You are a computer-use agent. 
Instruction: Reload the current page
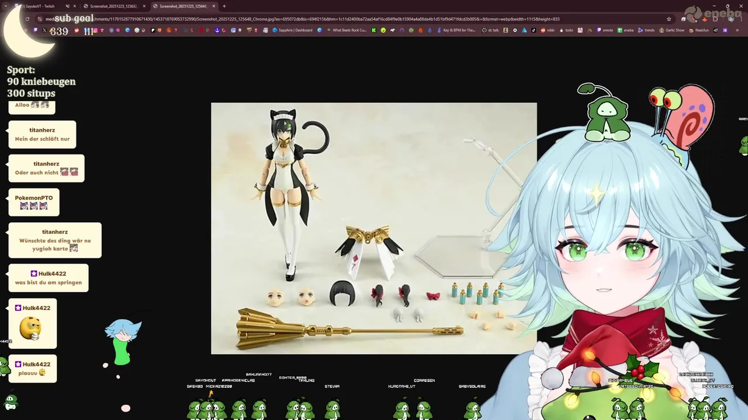click(x=27, y=19)
